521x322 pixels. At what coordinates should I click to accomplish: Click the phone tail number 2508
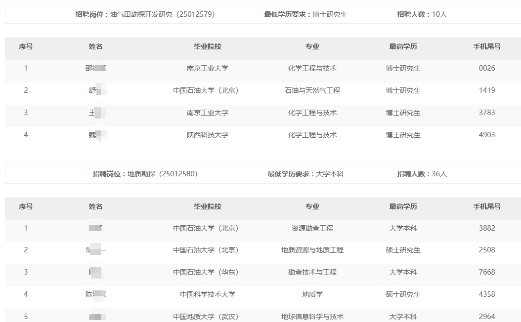pyautogui.click(x=487, y=250)
